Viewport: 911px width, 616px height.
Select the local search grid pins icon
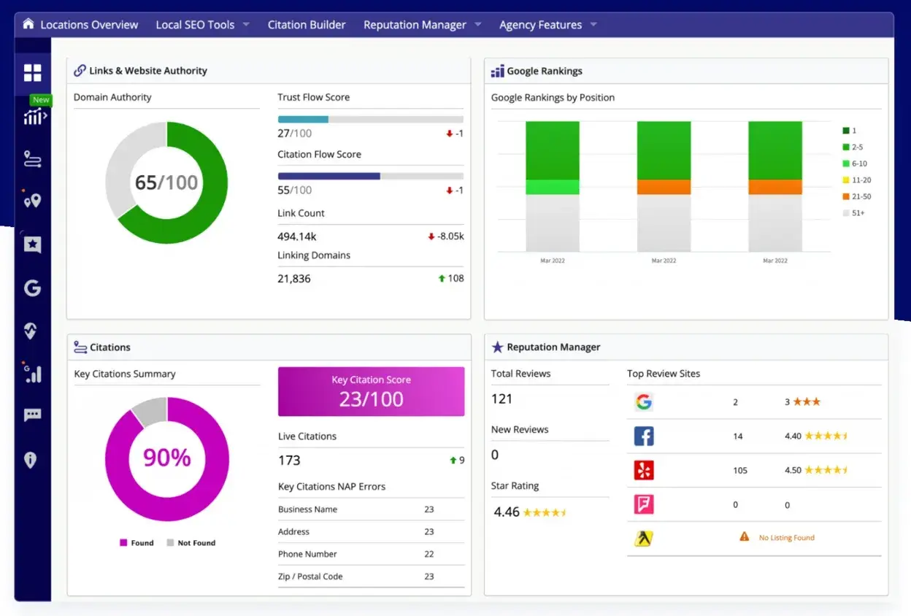pyautogui.click(x=32, y=201)
